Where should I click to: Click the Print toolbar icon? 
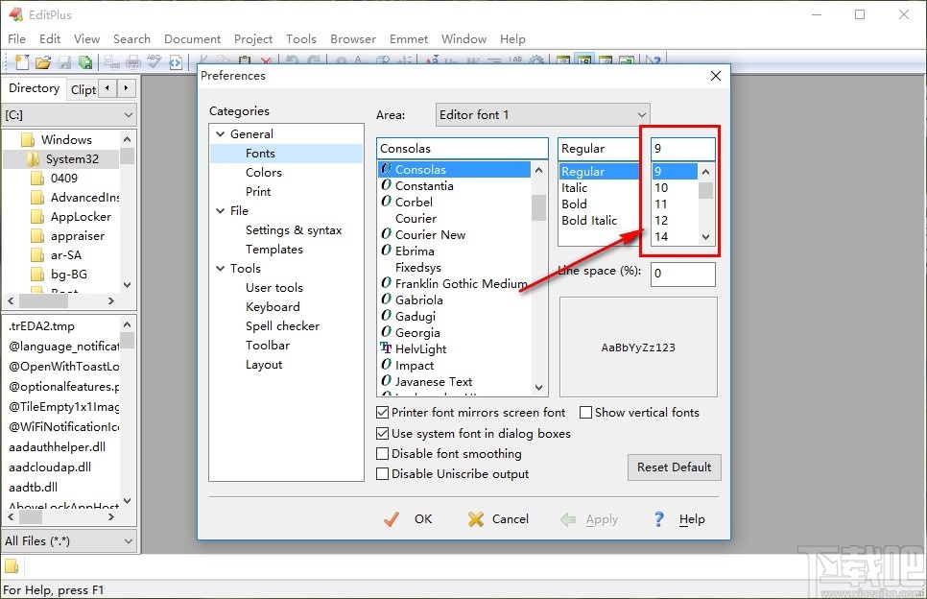pos(133,61)
